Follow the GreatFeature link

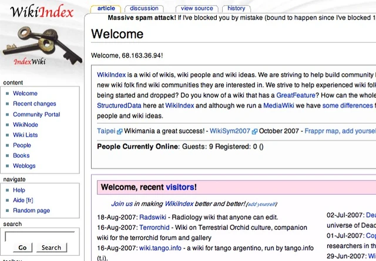coord(296,95)
